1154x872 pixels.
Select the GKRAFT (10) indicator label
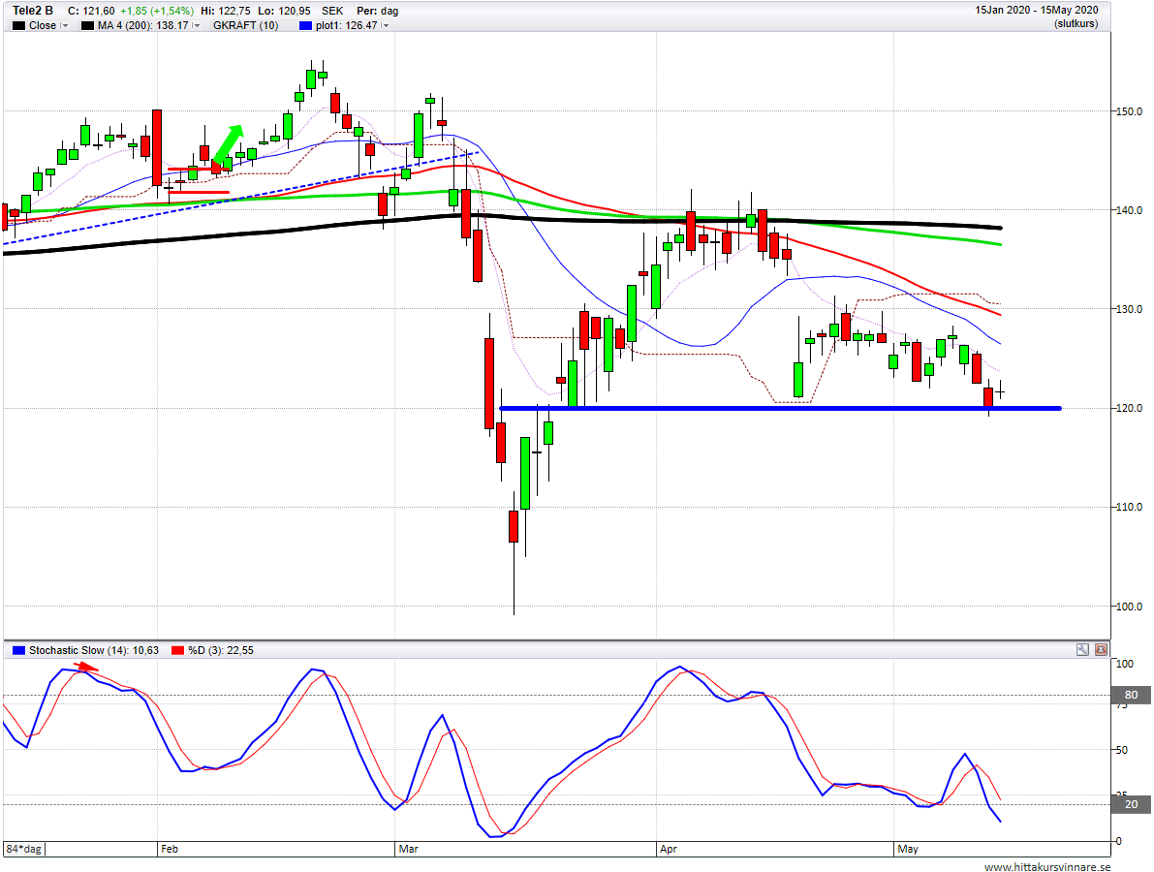tap(246, 25)
